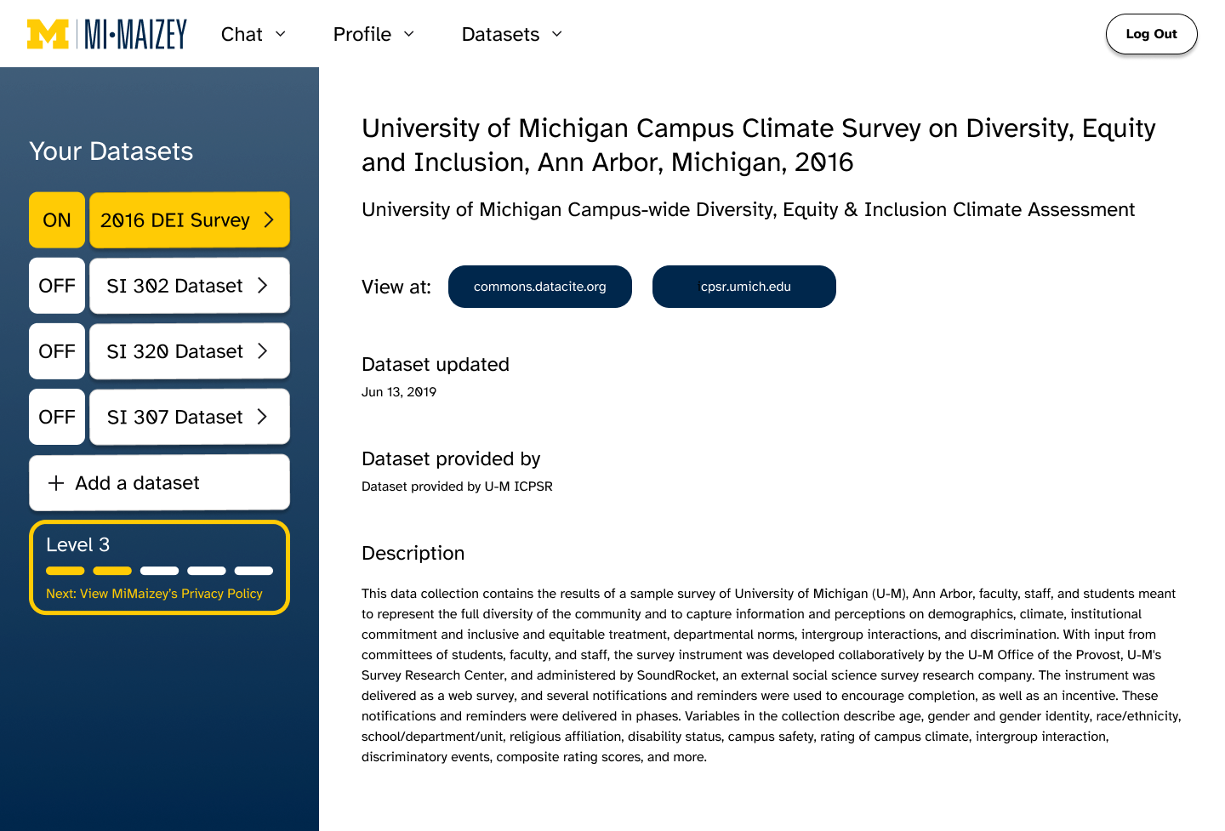Open the SI 302 Dataset chevron
Screen dimensions: 1225x831
(x=263, y=286)
